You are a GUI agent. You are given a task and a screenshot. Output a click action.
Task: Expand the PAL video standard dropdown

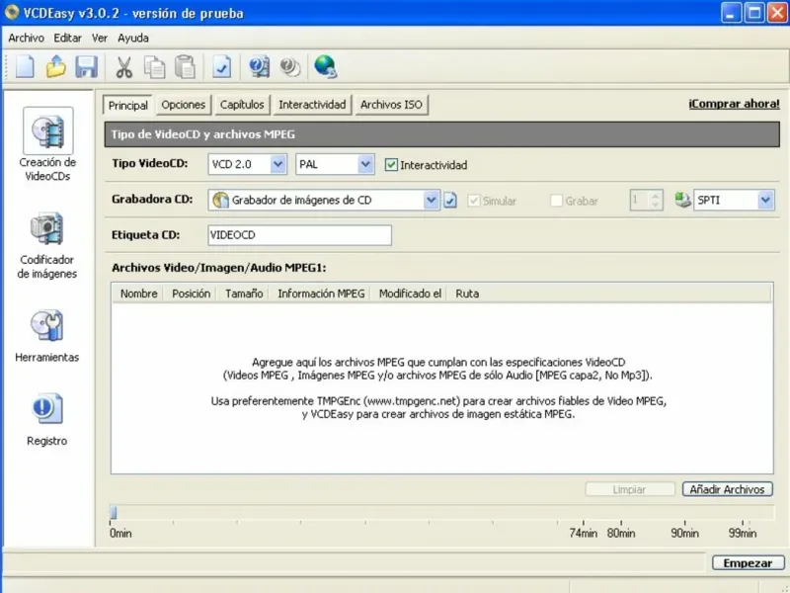pyautogui.click(x=365, y=164)
